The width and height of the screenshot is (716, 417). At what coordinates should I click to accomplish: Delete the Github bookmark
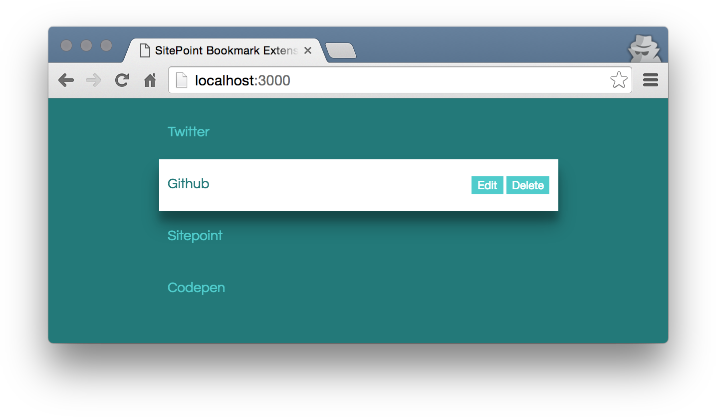[x=528, y=185]
